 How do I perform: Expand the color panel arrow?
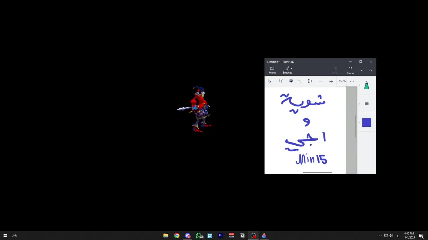pos(359,122)
